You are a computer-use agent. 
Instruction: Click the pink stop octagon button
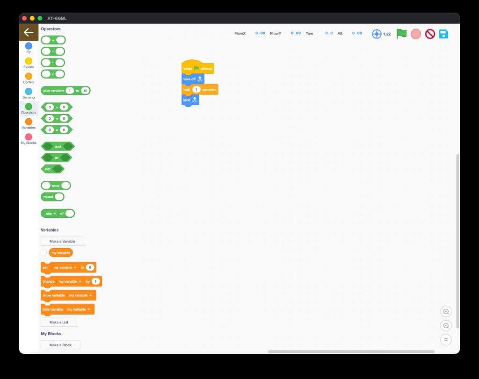[x=416, y=34]
